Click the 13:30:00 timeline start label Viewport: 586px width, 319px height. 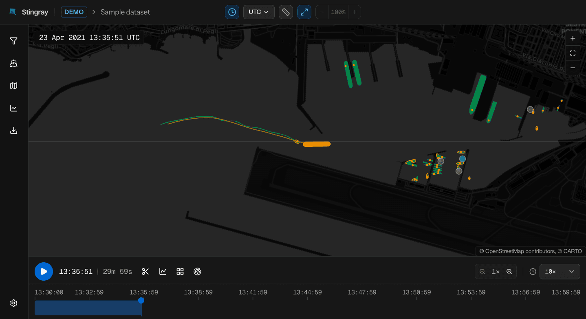tap(49, 292)
